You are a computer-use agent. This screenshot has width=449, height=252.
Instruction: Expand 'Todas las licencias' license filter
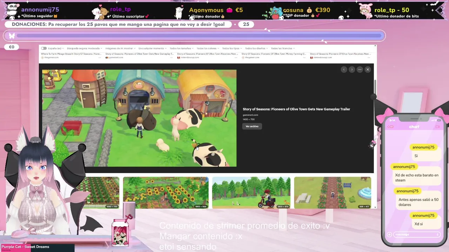coord(283,48)
